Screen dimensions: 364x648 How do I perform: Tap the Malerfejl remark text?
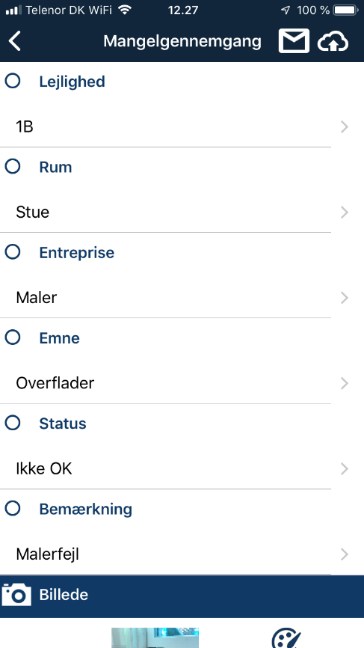pyautogui.click(x=47, y=554)
